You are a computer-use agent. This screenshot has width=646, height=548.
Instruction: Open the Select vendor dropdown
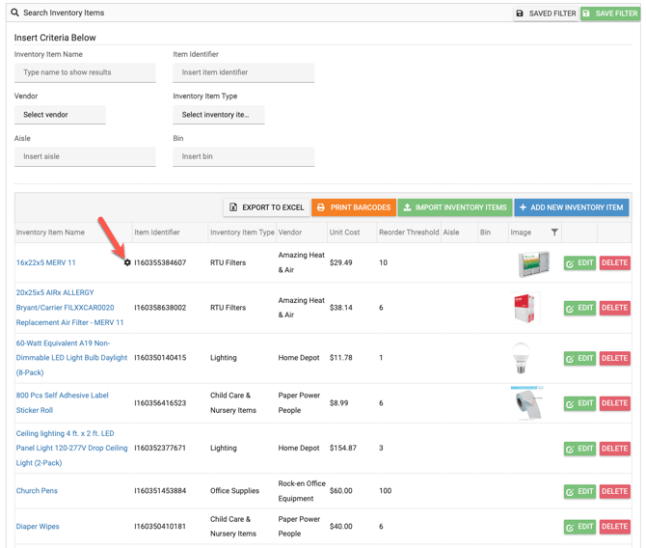(x=60, y=115)
